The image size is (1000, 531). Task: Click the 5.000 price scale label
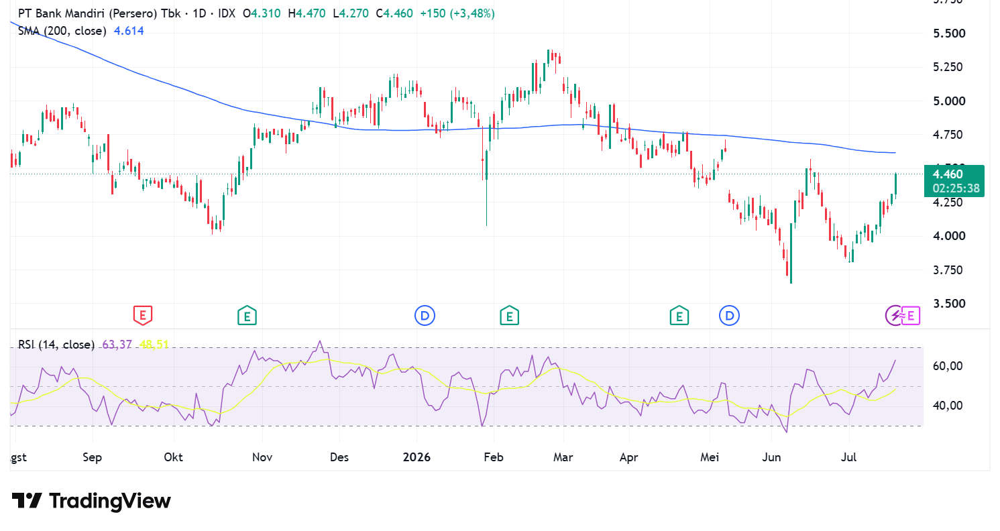click(x=949, y=101)
